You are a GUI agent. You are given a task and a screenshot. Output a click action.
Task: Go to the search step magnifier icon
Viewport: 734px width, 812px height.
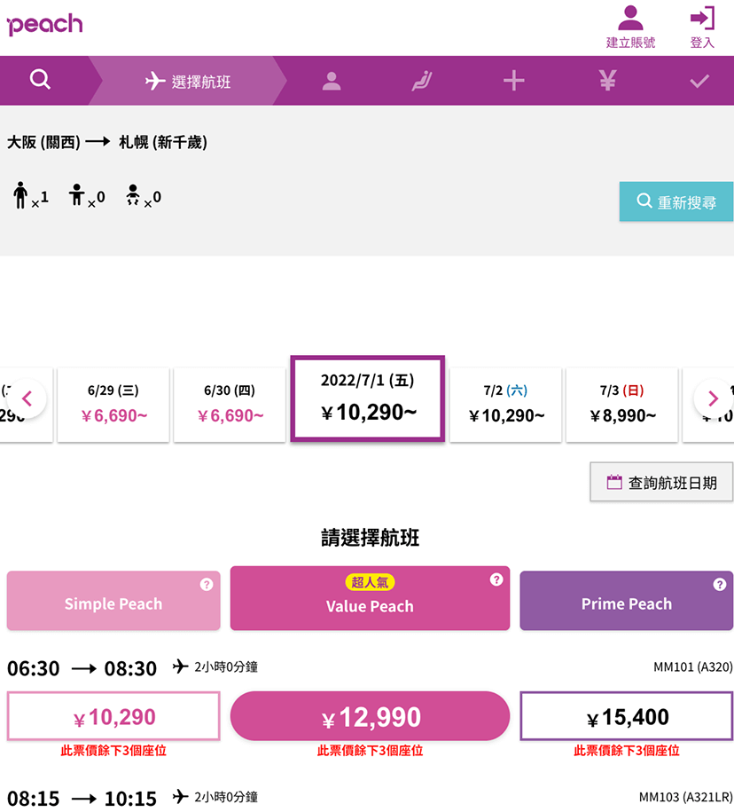pyautogui.click(x=40, y=80)
